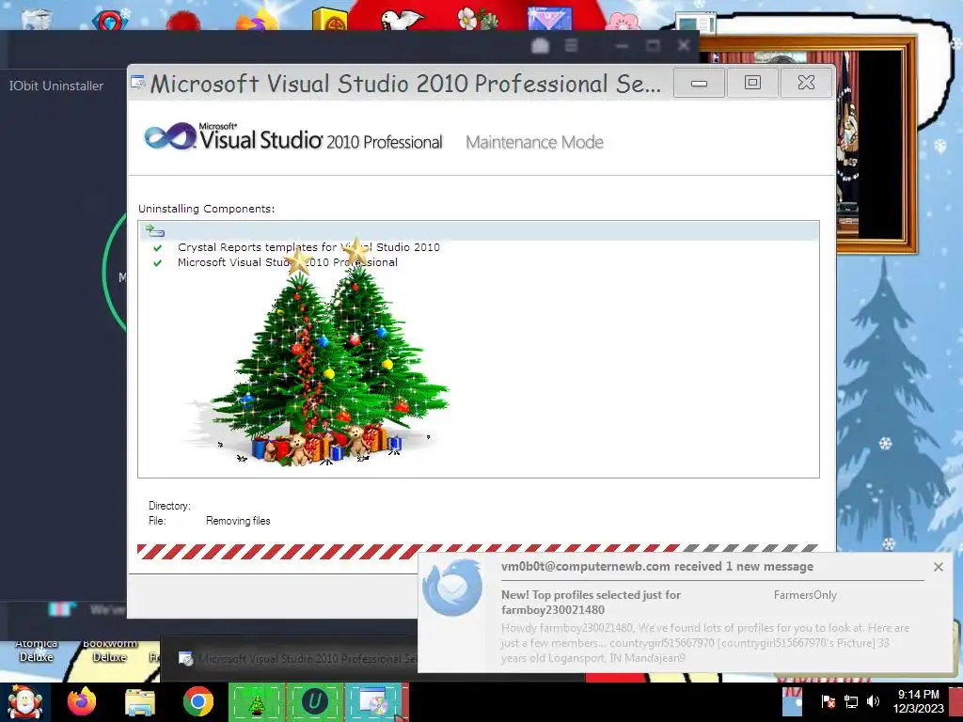Image resolution: width=963 pixels, height=722 pixels.
Task: Open the pink blossom desktop icon
Action: coord(624,20)
